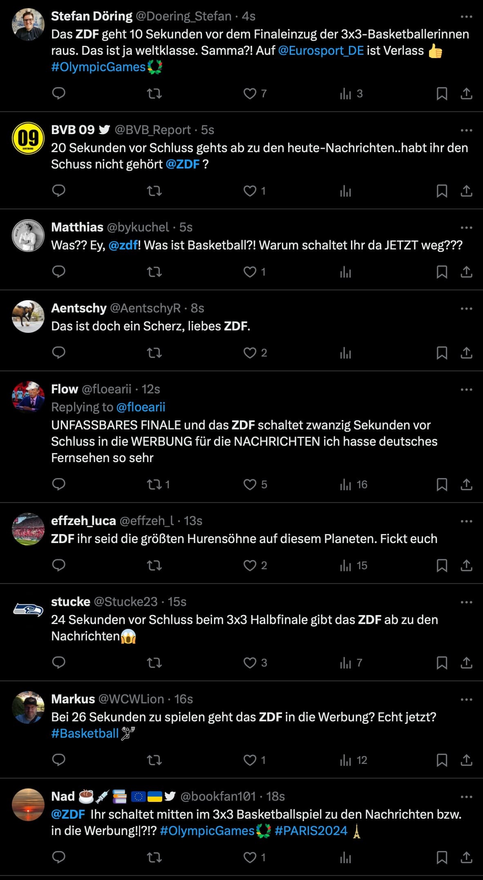Screen dimensions: 483x880
Task: Share the stucke tweet
Action: point(466,663)
